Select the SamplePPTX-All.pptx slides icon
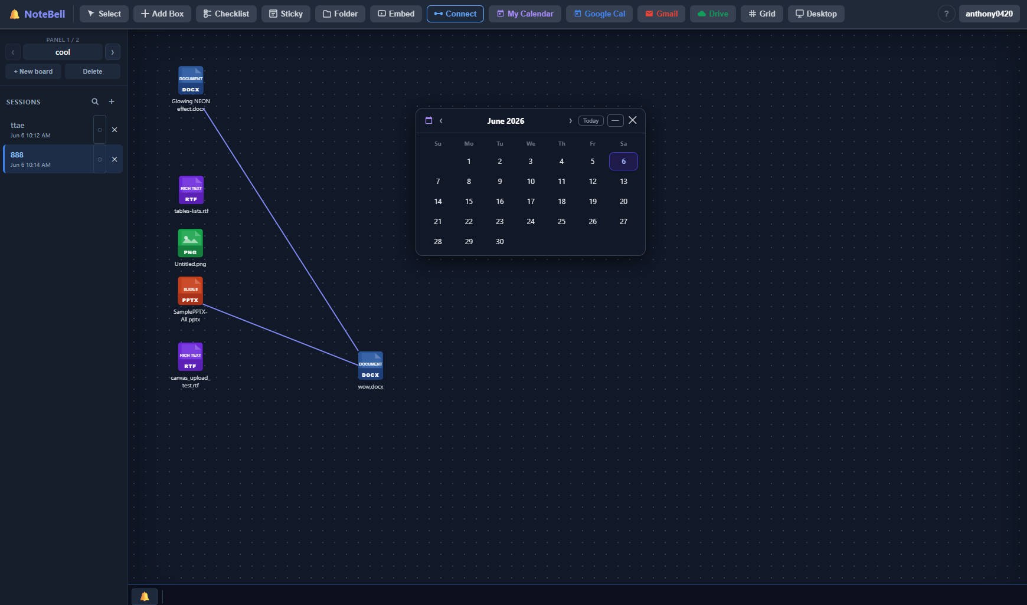Viewport: 1027px width, 605px height. [190, 291]
